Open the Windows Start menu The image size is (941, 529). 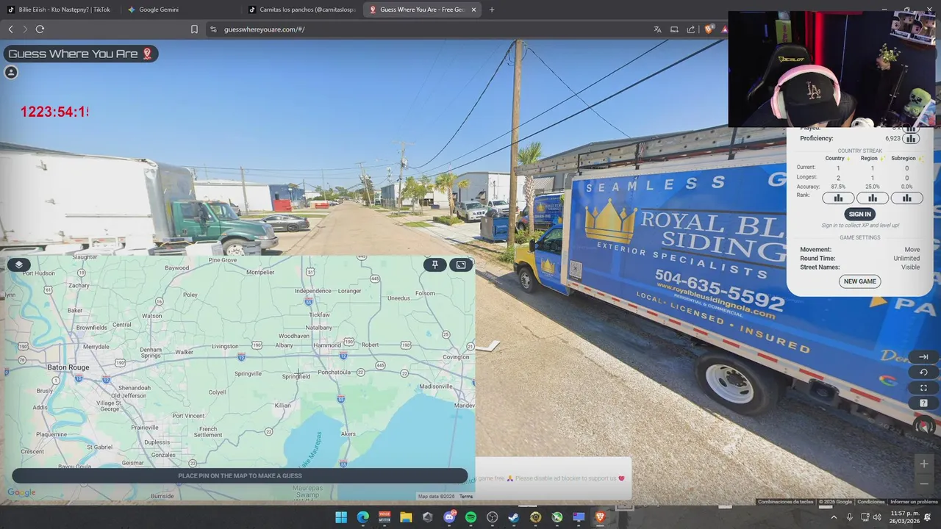tap(341, 517)
